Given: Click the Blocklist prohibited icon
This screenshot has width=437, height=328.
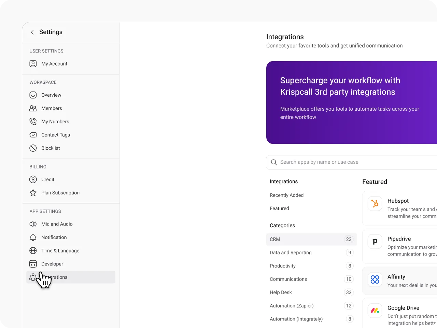Looking at the screenshot, I should pyautogui.click(x=33, y=148).
